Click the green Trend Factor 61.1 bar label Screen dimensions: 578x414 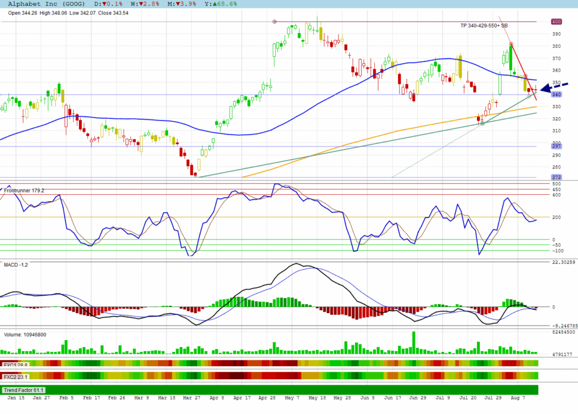point(24,390)
